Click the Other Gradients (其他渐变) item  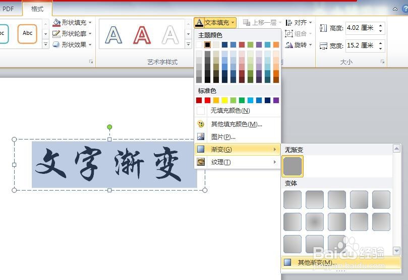click(341, 262)
